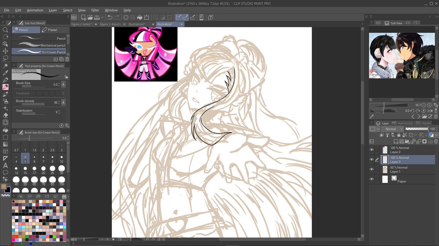
Task: Select Mechanical pencil sub tool
Action: pos(39,45)
